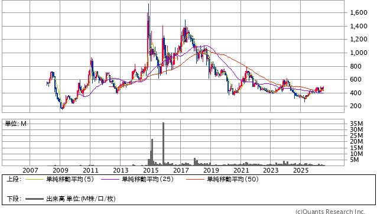Click the 2007 year label on axis
The image size is (377, 214).
pos(30,170)
